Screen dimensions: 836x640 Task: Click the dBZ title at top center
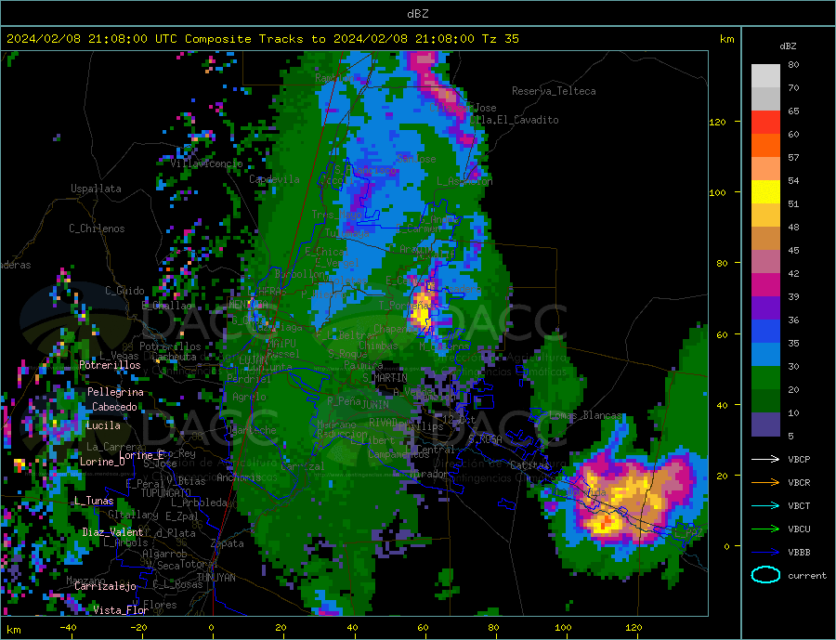click(x=417, y=14)
